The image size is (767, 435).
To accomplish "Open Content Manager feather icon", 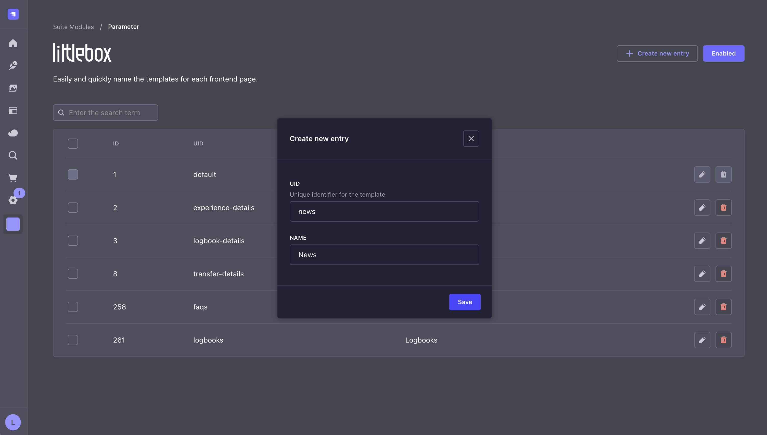I will (x=13, y=65).
